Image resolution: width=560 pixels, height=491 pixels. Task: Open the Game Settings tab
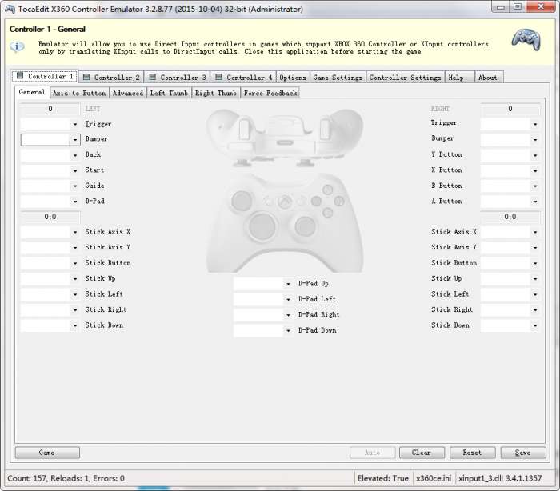[338, 78]
